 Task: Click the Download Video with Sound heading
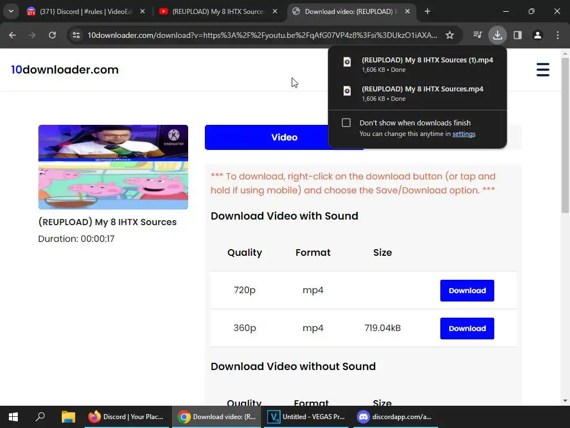click(284, 216)
